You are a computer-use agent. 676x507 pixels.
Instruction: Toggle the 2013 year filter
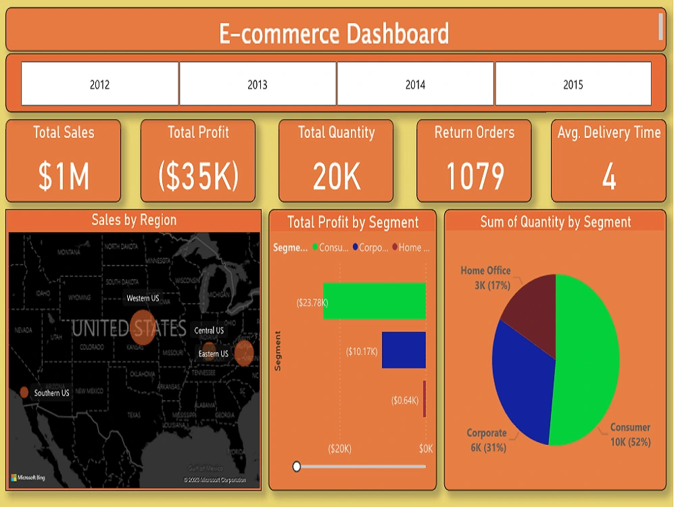[257, 84]
